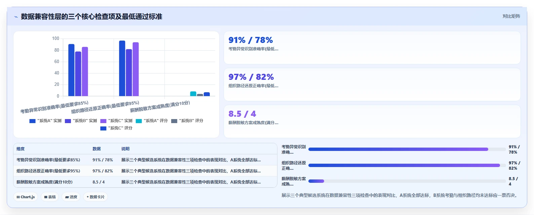The image size is (534, 215).
Task: Select the 数据卡片 chip
Action: tap(96, 197)
